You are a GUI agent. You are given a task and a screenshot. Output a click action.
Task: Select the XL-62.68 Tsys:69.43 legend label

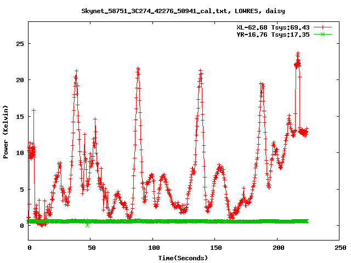(x=273, y=27)
